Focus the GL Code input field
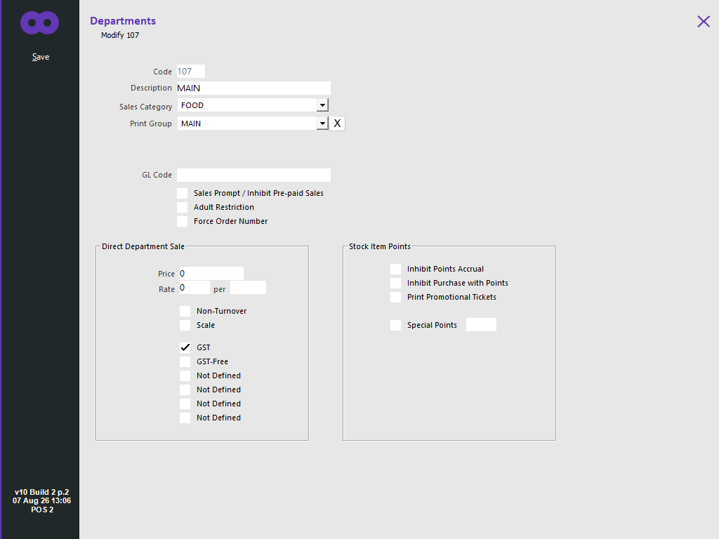Screen dimensions: 719x539 (253, 175)
